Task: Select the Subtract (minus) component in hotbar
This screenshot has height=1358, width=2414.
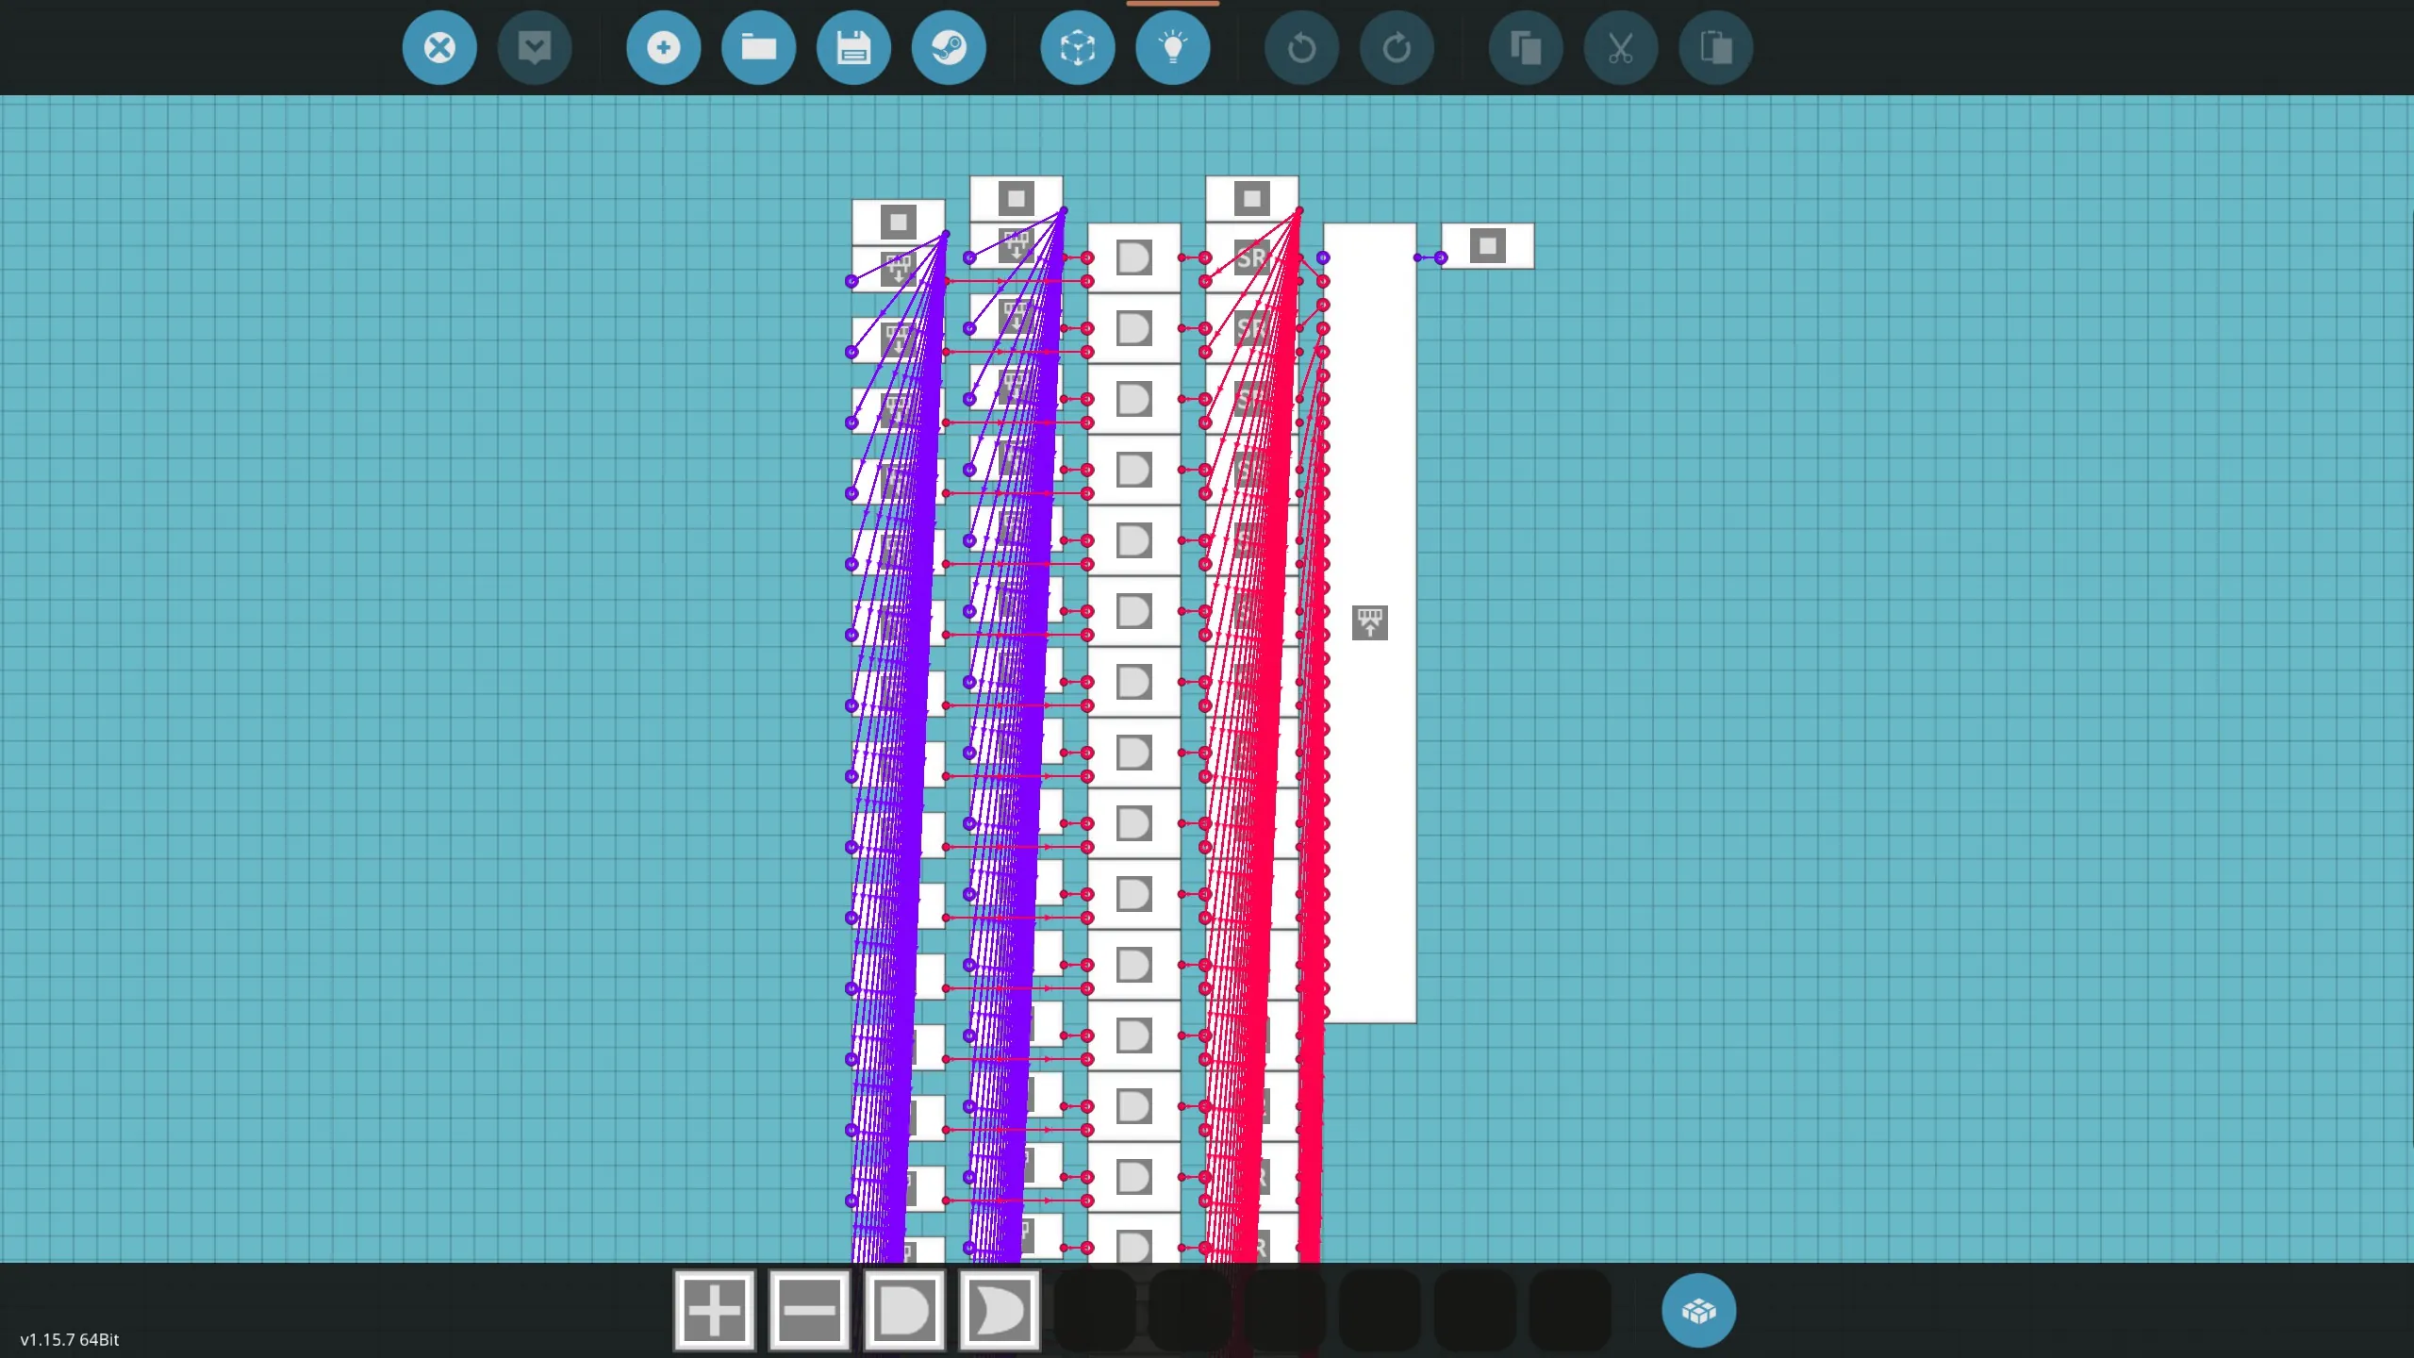Action: (x=810, y=1310)
